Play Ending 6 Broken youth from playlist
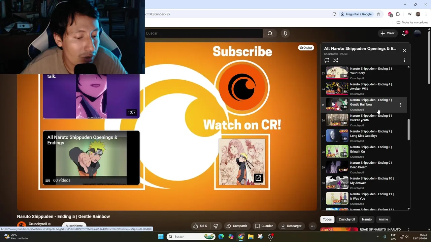The width and height of the screenshot is (431, 242). pos(364,120)
